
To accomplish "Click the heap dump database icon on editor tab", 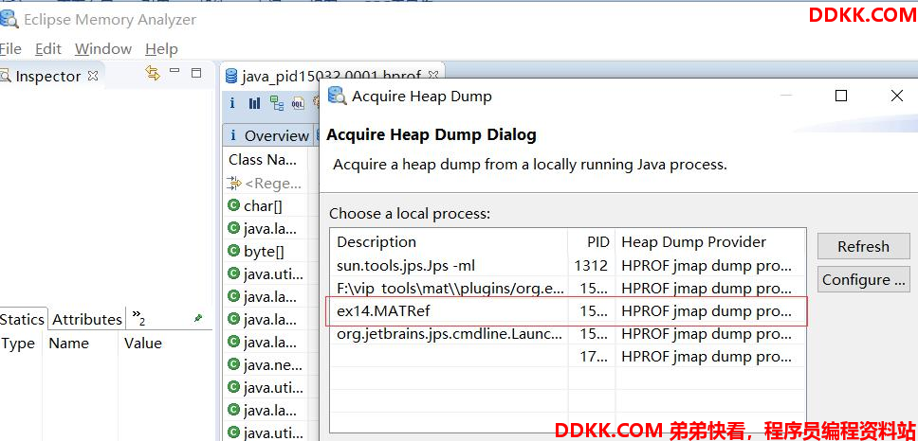I will [x=231, y=77].
